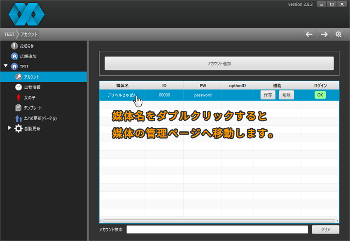
Task: Click the アカウント検索 input field
Action: click(x=217, y=230)
